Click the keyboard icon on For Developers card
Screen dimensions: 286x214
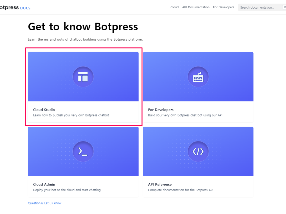(x=198, y=76)
